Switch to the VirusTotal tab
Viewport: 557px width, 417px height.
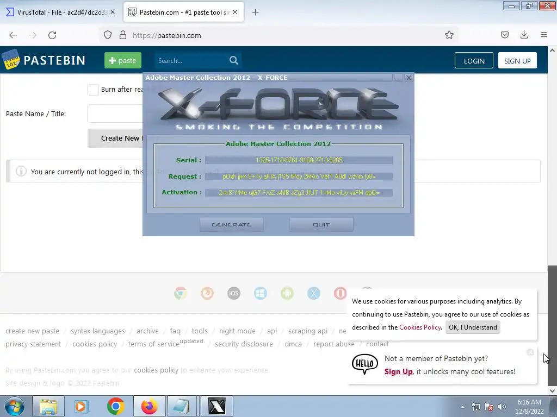61,12
